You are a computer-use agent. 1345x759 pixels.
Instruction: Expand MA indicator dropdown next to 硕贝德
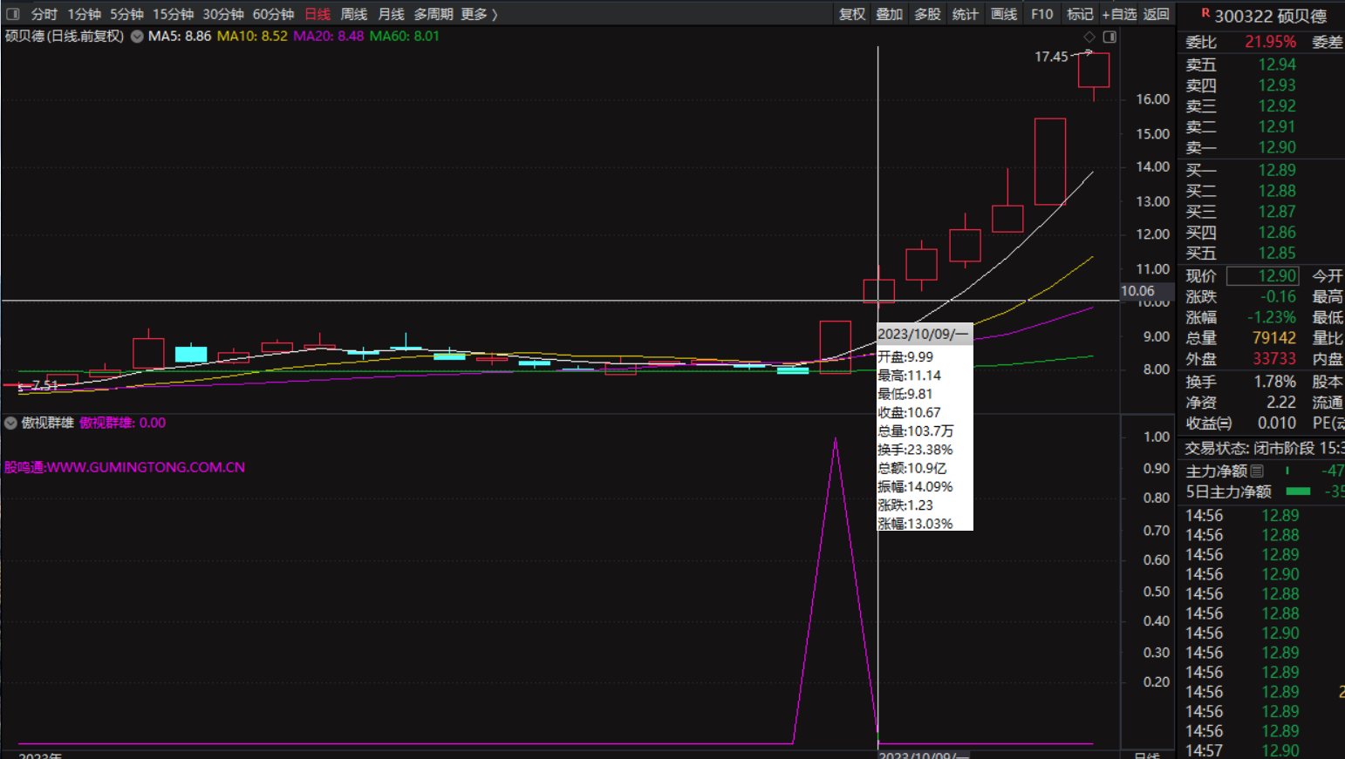[137, 37]
